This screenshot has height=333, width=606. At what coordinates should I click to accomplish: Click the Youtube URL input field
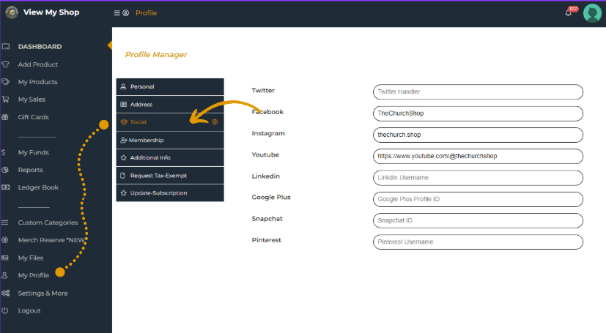point(478,157)
